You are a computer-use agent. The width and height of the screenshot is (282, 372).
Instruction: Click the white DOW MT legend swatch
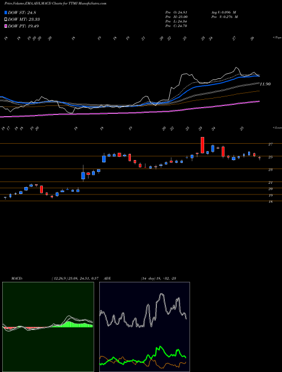coord(6,20)
